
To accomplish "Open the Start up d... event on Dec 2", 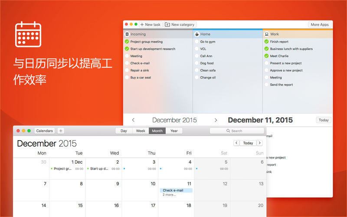I will pyautogui.click(x=103, y=169).
